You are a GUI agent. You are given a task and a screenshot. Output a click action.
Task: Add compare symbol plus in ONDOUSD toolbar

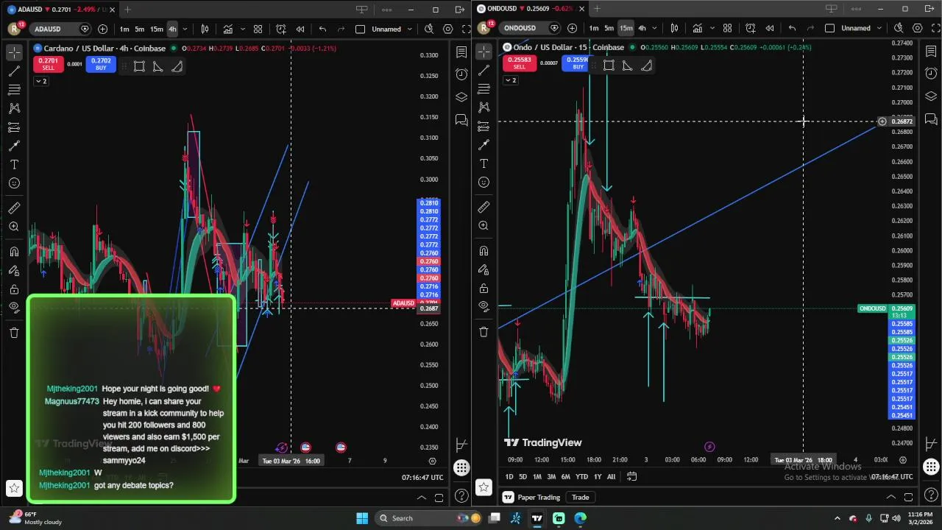572,28
